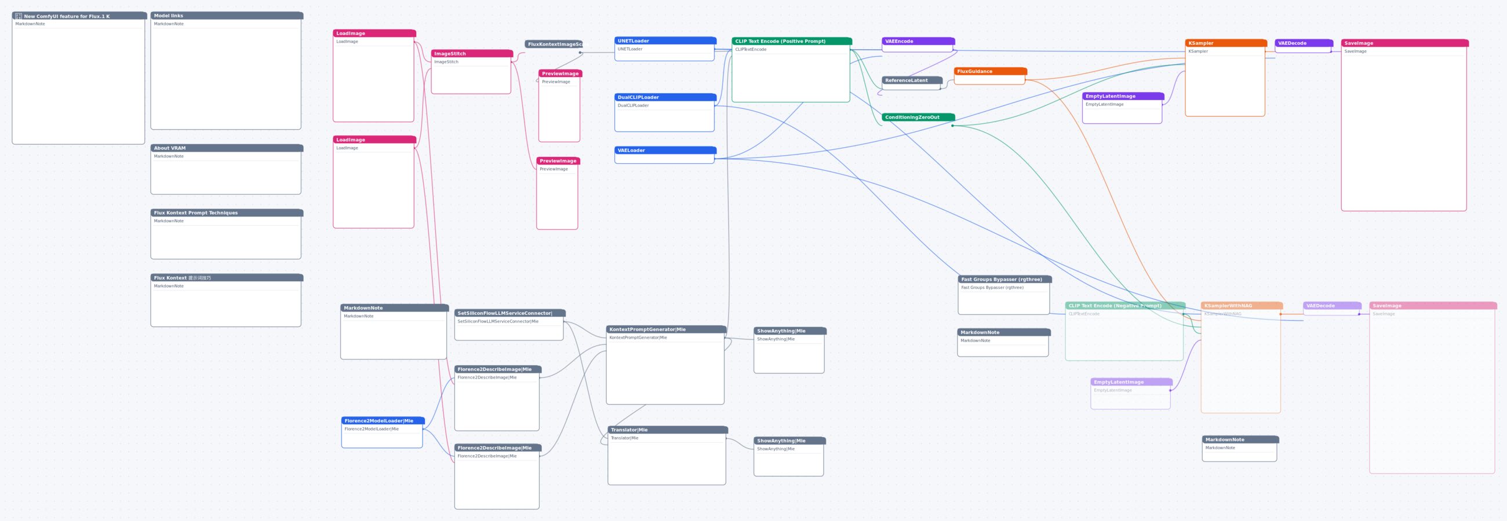Image resolution: width=1507 pixels, height=521 pixels.
Task: Select the Translator|Mie node title bar
Action: click(x=668, y=430)
